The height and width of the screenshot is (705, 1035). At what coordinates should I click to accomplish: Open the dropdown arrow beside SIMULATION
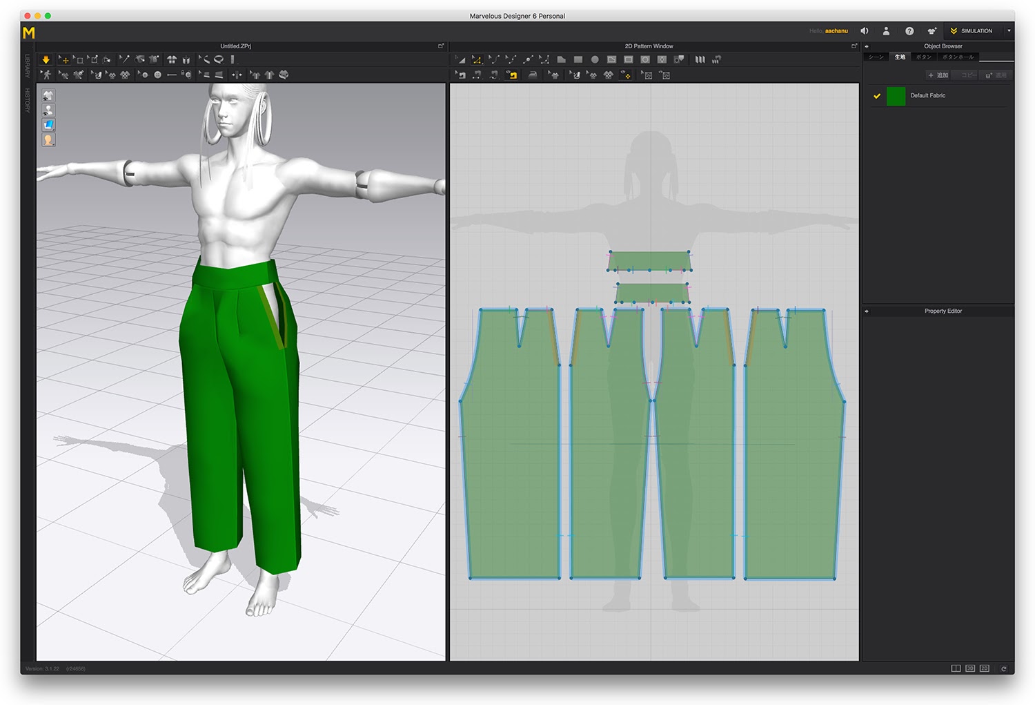click(x=1009, y=31)
